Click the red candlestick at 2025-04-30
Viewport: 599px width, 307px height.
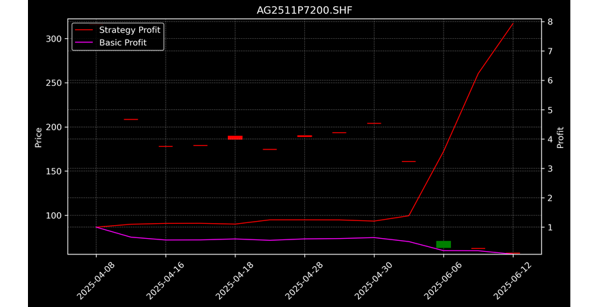pos(374,123)
